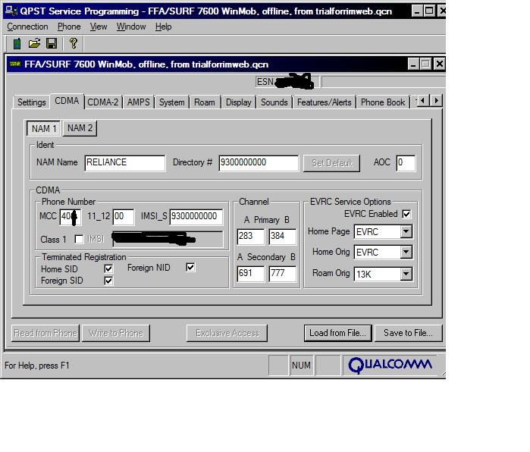This screenshot has width=530, height=452.
Task: Open the Home Orig dropdown
Action: pos(406,253)
